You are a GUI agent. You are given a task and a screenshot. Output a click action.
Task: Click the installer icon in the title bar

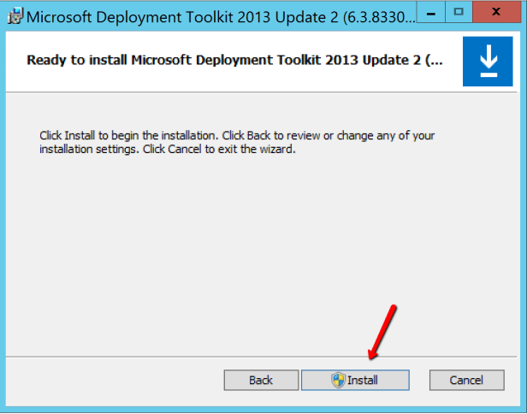pos(11,15)
